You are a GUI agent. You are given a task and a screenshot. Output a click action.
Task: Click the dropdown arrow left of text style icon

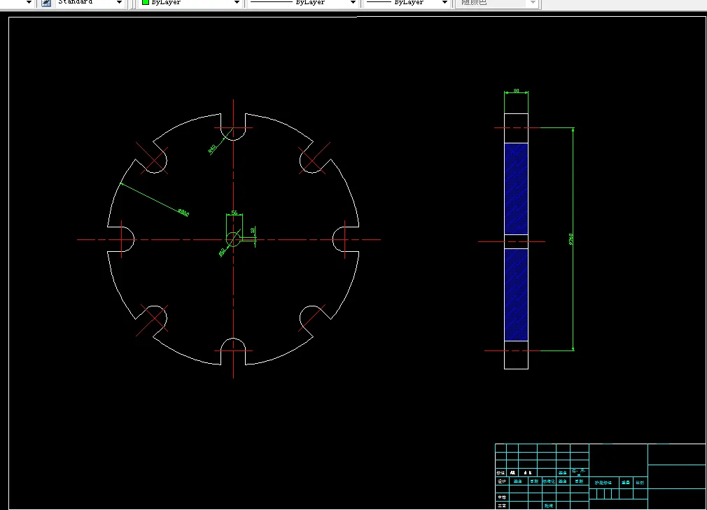pos(29,3)
